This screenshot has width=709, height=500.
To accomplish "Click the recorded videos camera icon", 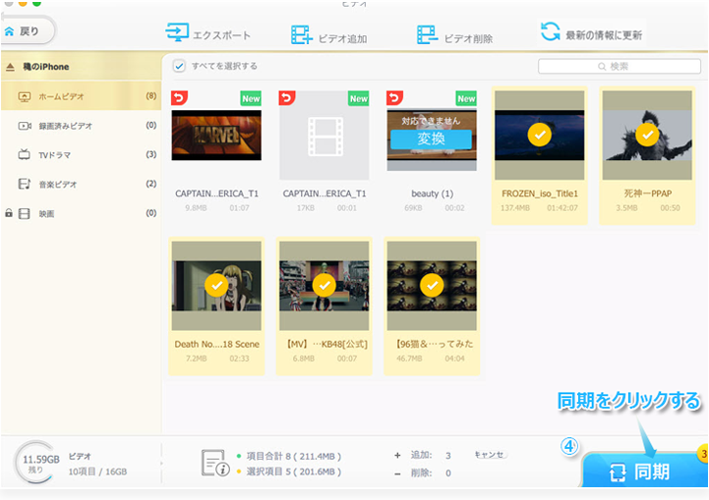I will (25, 126).
